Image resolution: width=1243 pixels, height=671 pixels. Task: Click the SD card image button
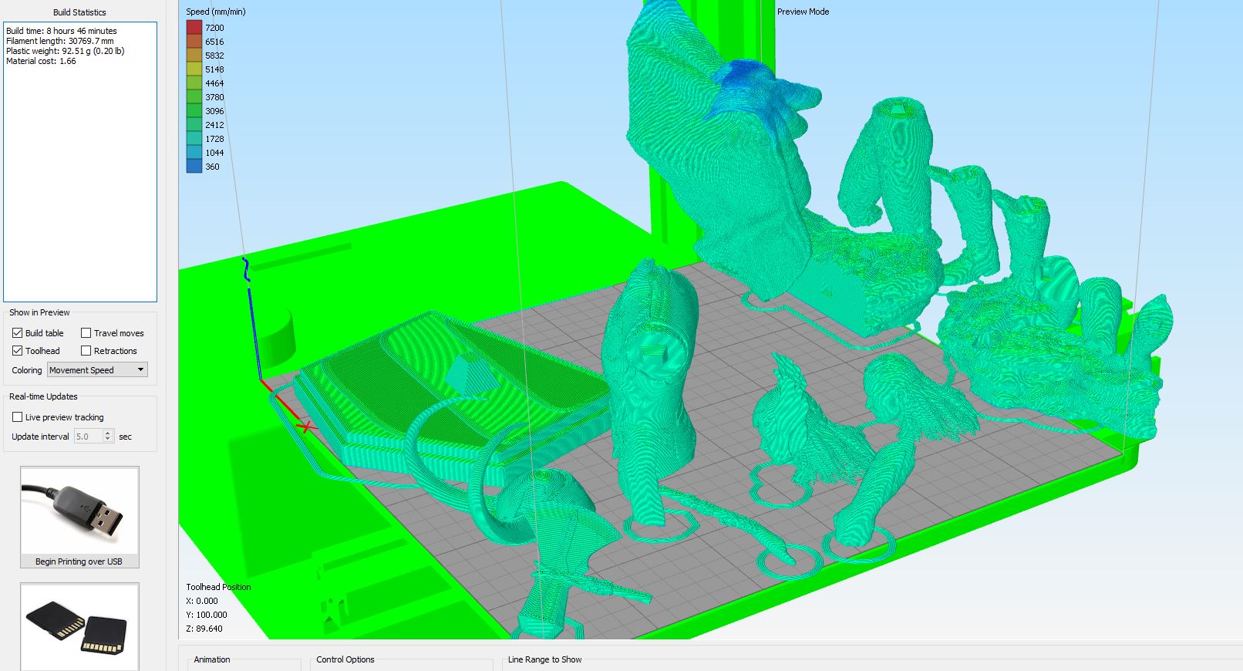[79, 626]
